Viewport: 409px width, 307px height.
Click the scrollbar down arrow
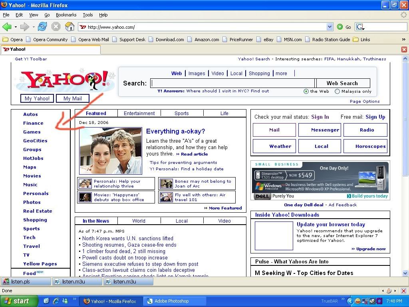(405, 273)
